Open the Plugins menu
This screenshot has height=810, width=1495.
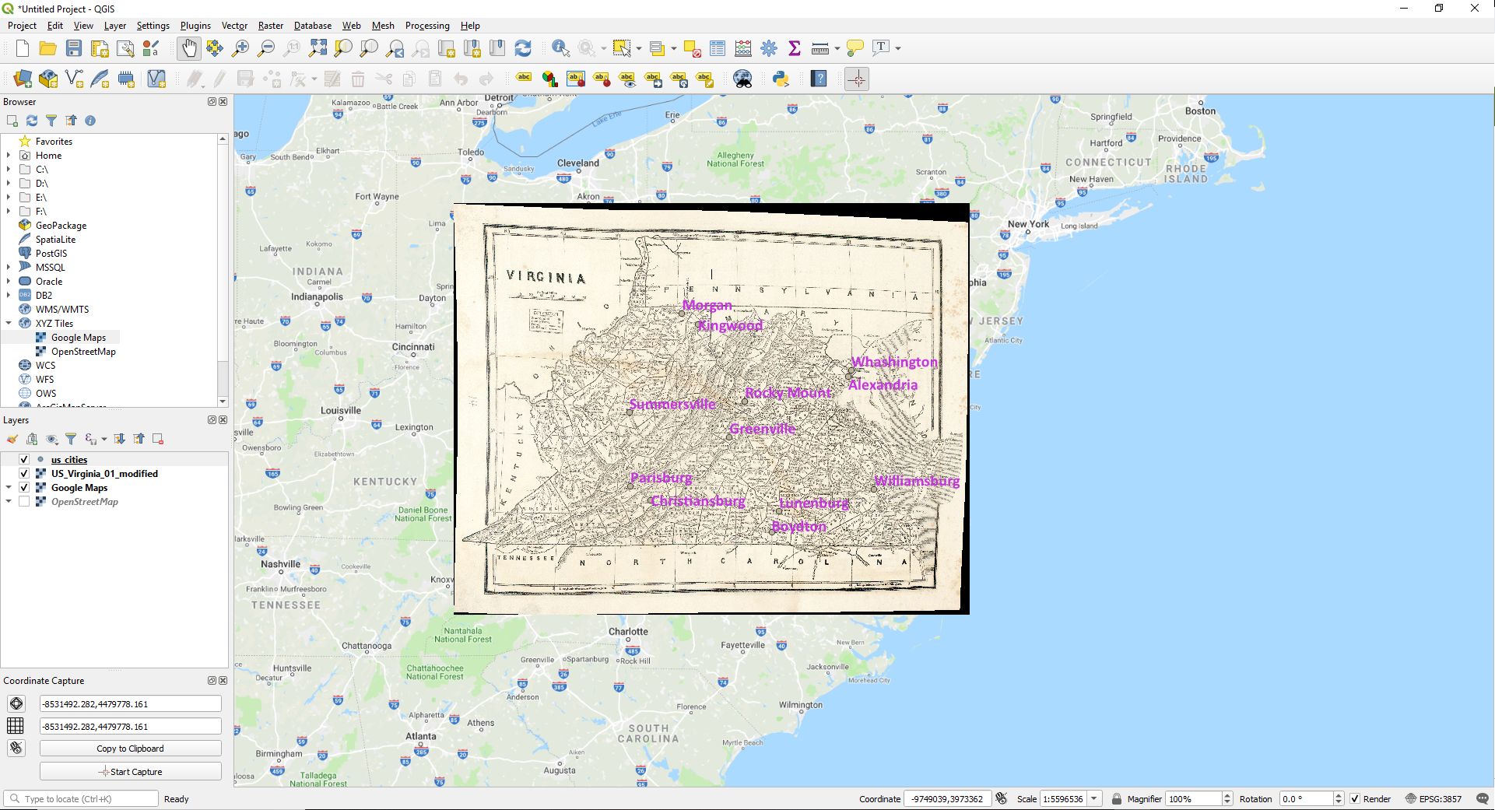pyautogui.click(x=195, y=26)
